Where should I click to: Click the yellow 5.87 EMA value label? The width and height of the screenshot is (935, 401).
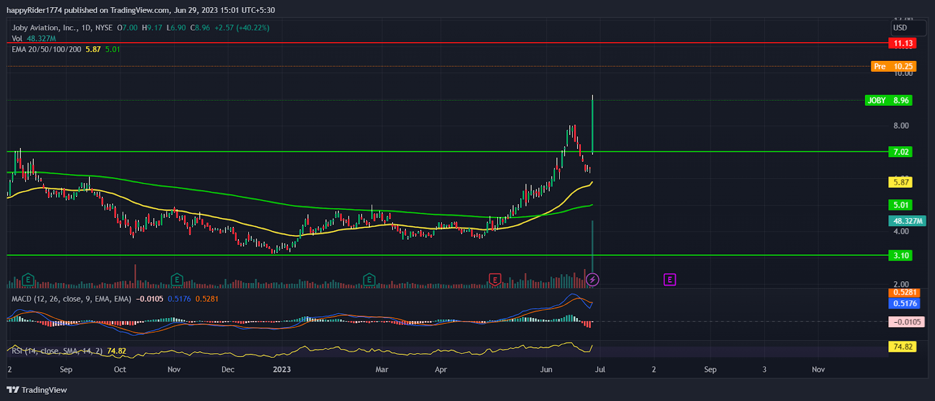(901, 182)
